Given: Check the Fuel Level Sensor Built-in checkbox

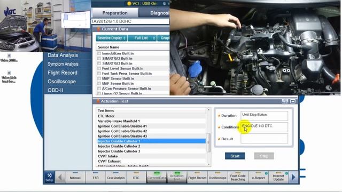Looking at the screenshot, I should (x=99, y=68).
